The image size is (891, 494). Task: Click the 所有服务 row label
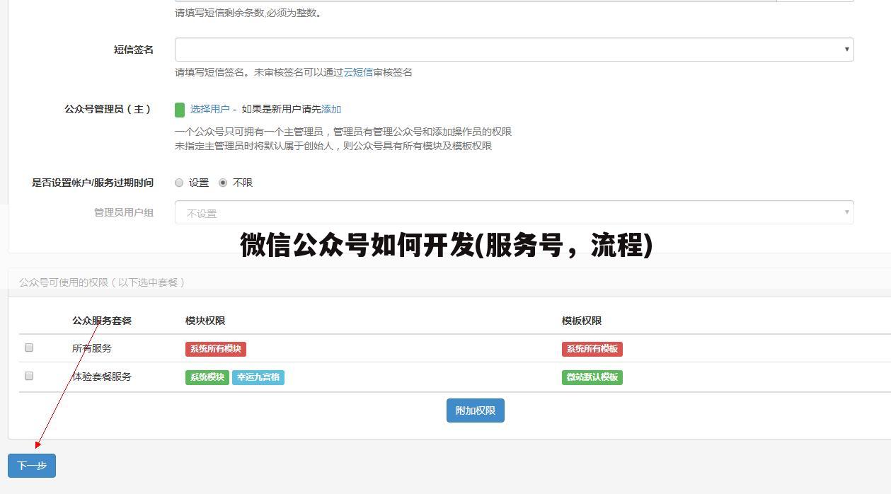pos(92,348)
